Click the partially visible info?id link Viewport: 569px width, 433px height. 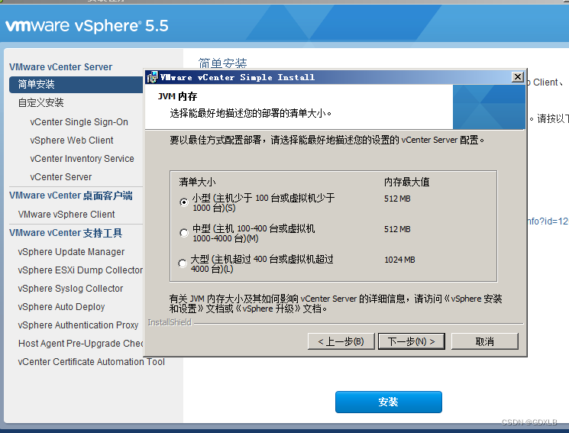pos(548,221)
